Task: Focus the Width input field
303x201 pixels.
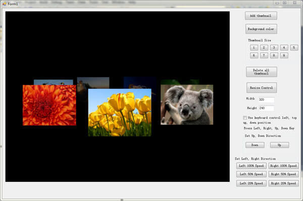Action: coord(266,99)
